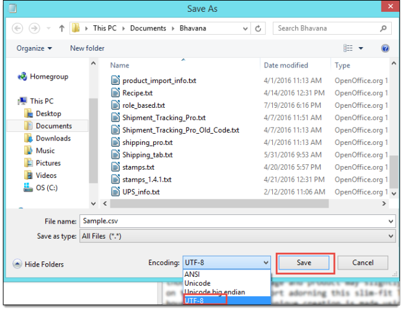
Task: Click file list horizontal scrollbar
Action: [219, 204]
